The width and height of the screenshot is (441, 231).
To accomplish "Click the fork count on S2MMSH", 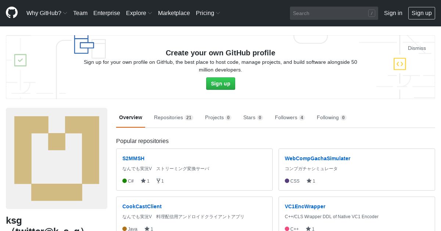I will pos(160,181).
